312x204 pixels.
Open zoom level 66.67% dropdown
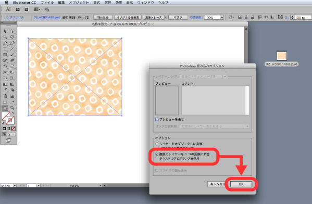15,185
